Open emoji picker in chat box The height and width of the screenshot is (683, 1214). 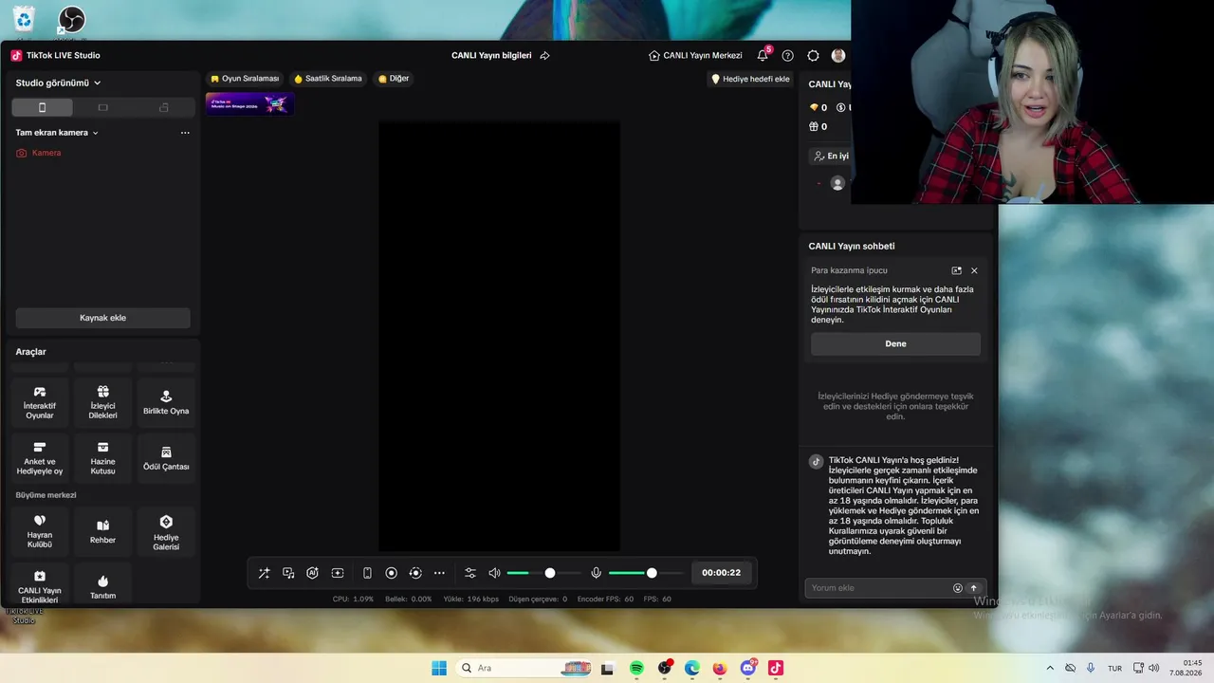958,588
